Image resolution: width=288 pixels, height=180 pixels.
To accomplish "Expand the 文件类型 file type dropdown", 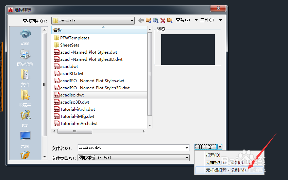I will (x=187, y=158).
